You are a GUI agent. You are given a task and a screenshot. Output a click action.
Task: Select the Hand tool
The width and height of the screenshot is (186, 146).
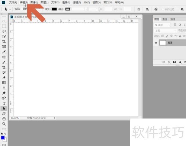tap(4, 119)
